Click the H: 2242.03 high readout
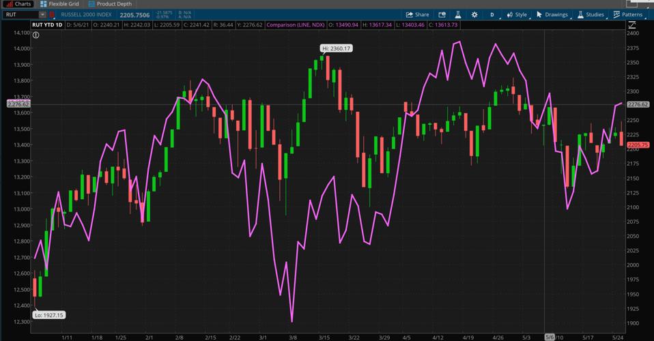654x341 pixels. (137, 25)
